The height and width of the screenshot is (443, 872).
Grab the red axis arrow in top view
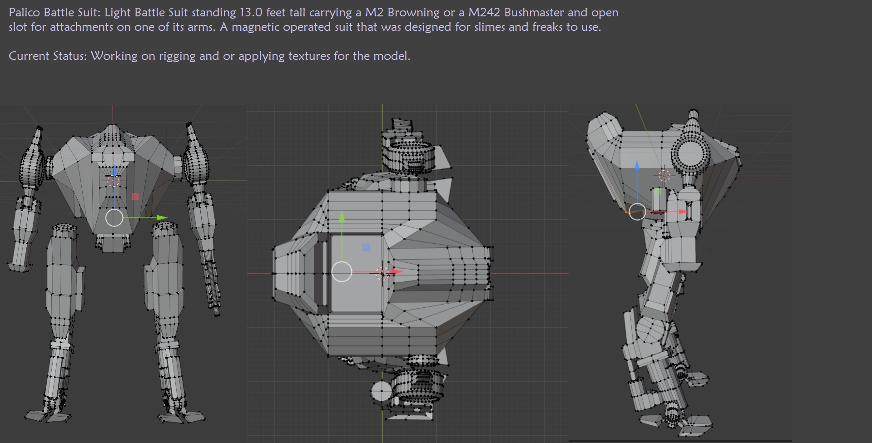click(x=397, y=272)
